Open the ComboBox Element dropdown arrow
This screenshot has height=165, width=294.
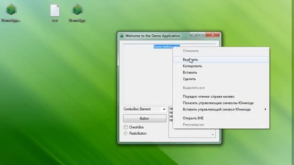point(164,109)
